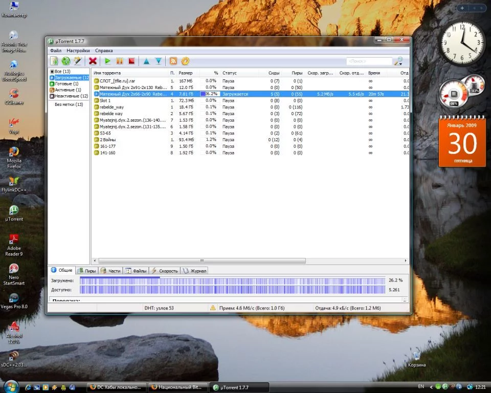This screenshot has height=393, width=491.
Task: Select Готовые (1) category in sidebar
Action: pyautogui.click(x=66, y=84)
